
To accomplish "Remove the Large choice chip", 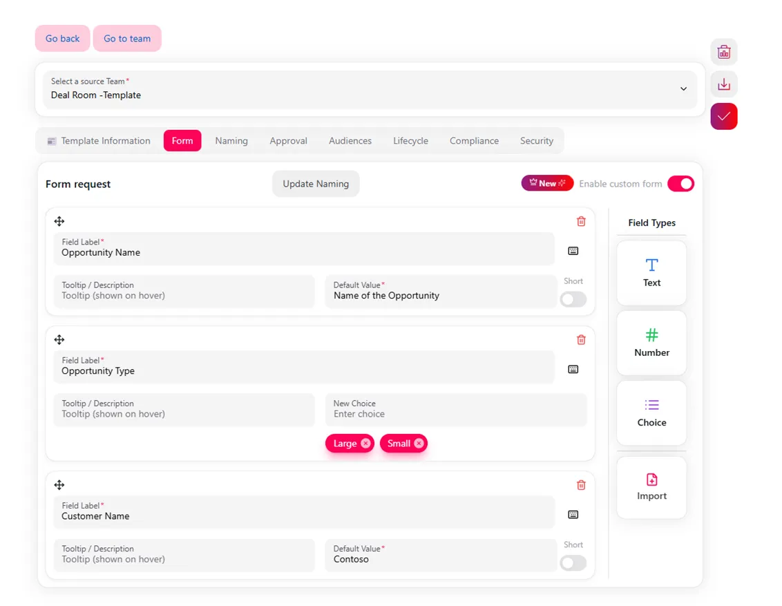I will click(x=365, y=444).
